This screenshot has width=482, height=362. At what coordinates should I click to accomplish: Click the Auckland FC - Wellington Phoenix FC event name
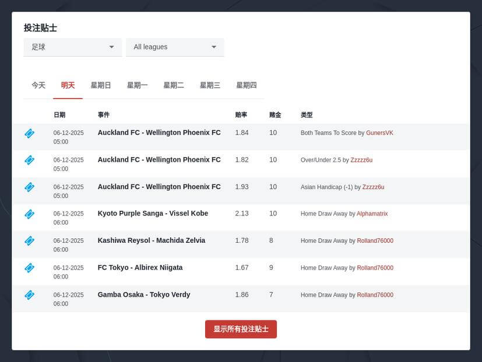click(x=159, y=133)
